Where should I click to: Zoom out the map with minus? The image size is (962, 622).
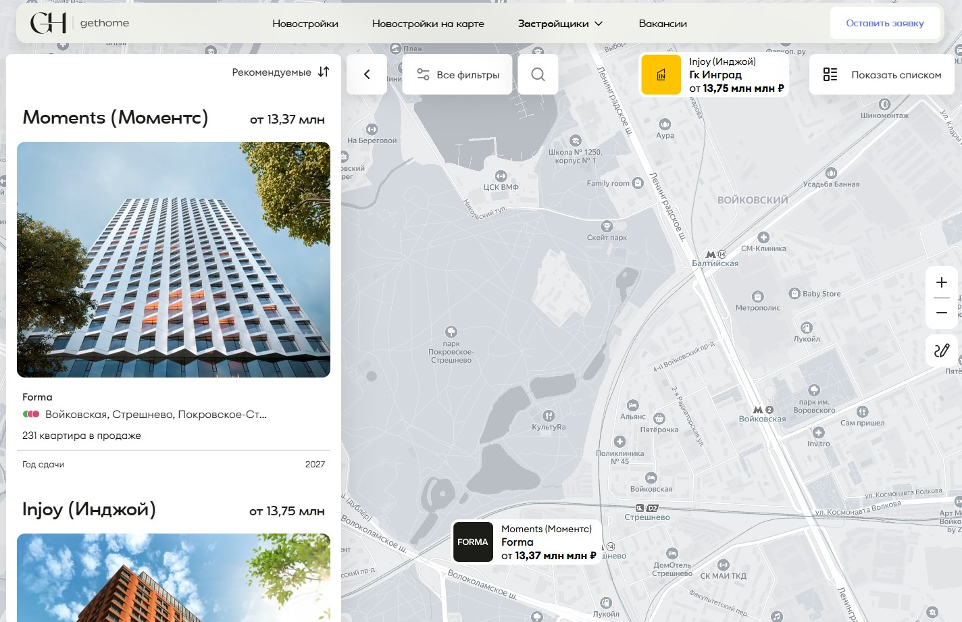click(942, 313)
